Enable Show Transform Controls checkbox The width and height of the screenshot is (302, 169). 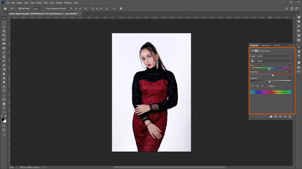45,9
